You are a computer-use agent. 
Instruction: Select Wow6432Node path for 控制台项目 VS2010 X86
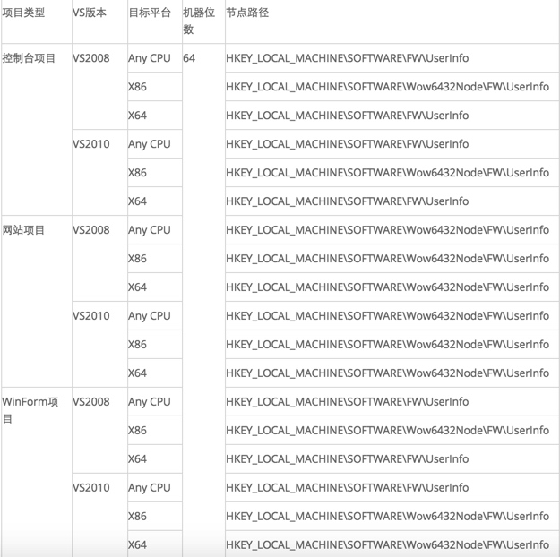coord(392,173)
